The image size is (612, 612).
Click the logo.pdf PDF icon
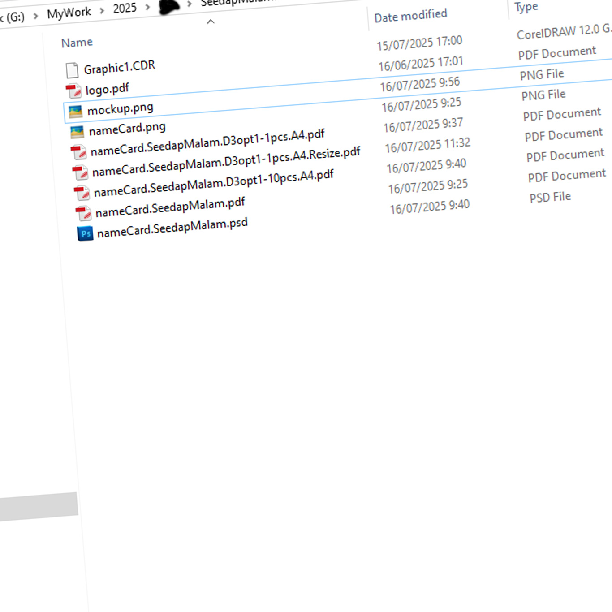[x=73, y=91]
